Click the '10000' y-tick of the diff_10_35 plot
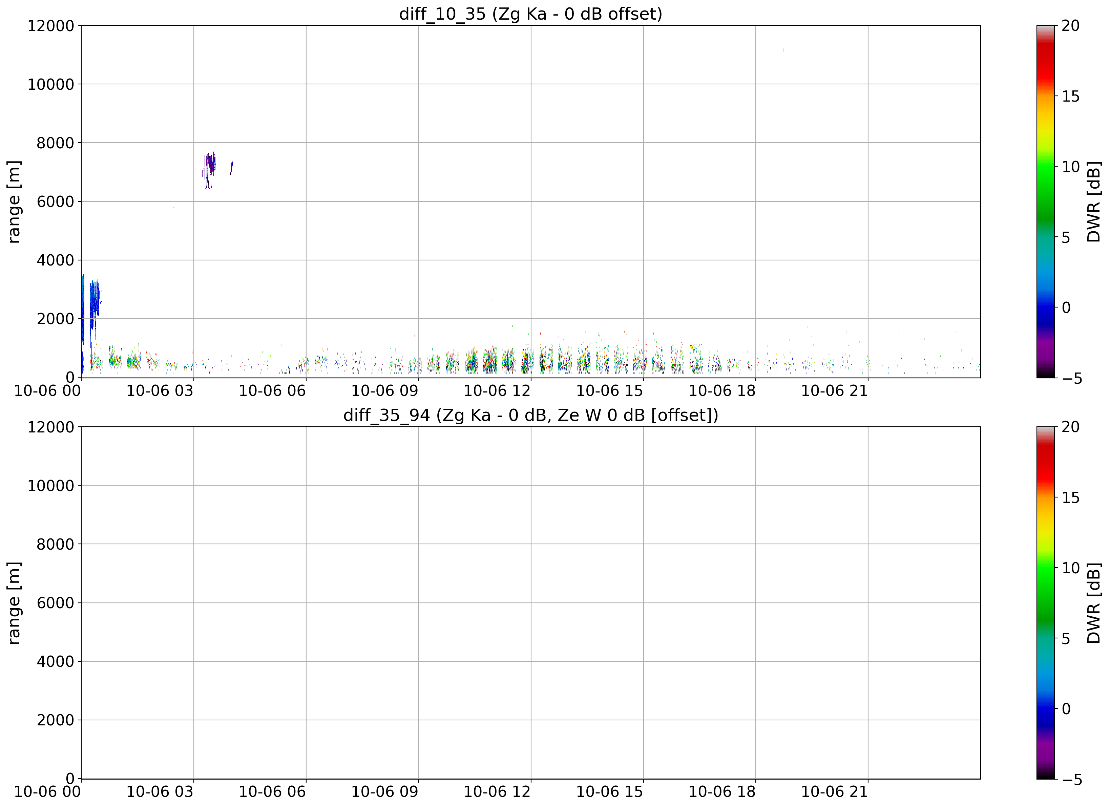Viewport: 1110px width, 807px height. (x=50, y=85)
